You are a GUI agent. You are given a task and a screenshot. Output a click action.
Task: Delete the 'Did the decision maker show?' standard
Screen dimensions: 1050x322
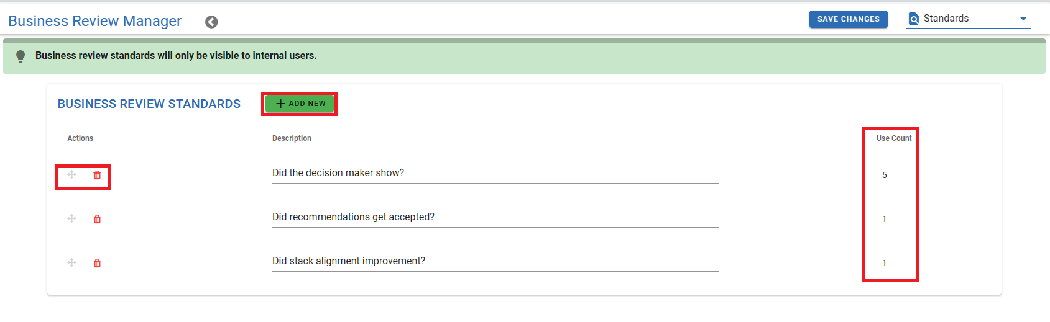point(97,176)
